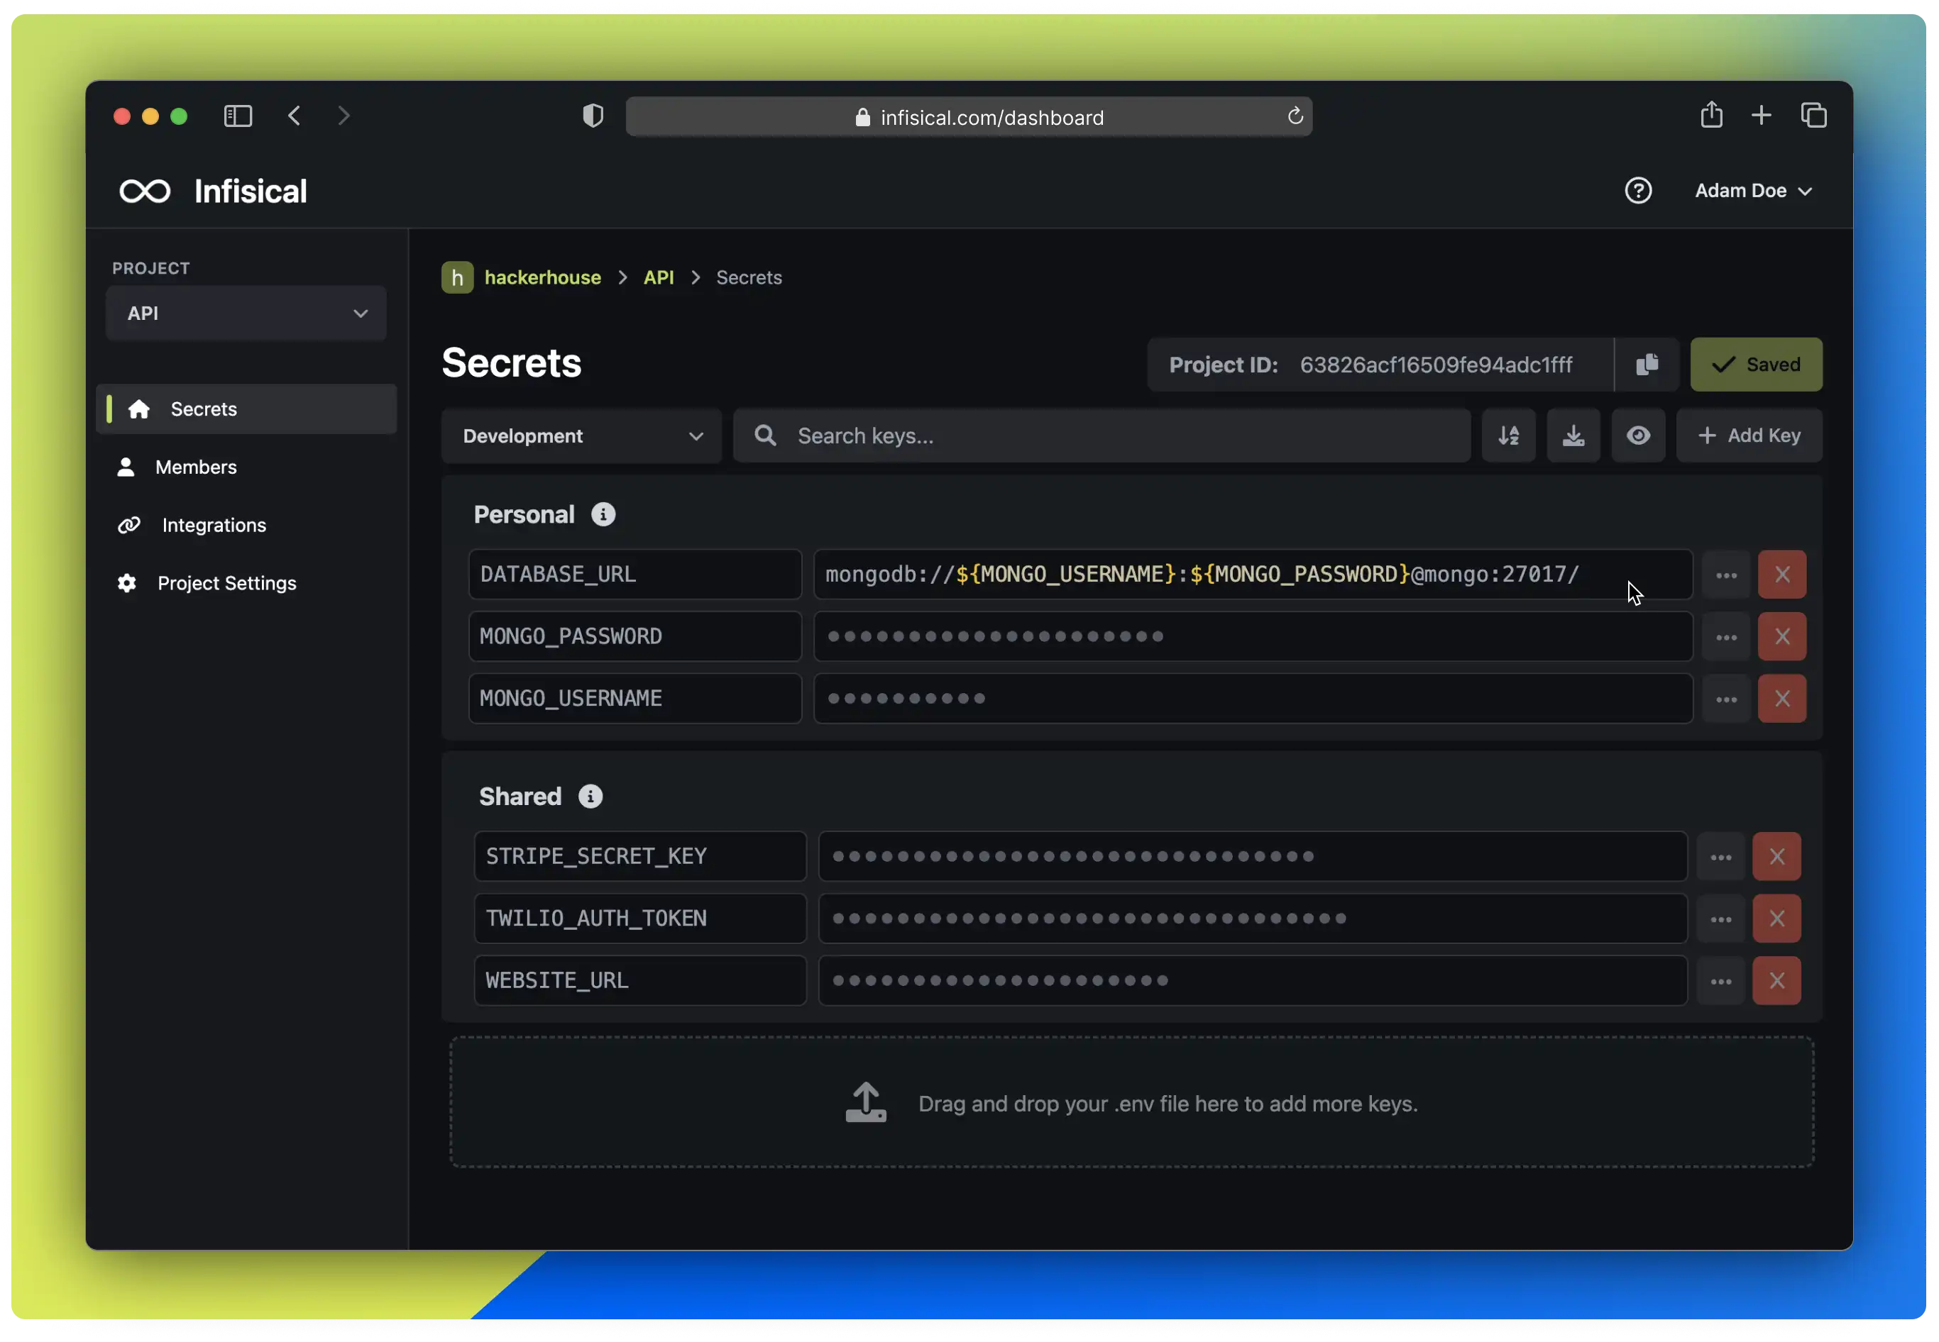Click the download secrets icon
Viewport: 1939px width, 1342px height.
1573,435
